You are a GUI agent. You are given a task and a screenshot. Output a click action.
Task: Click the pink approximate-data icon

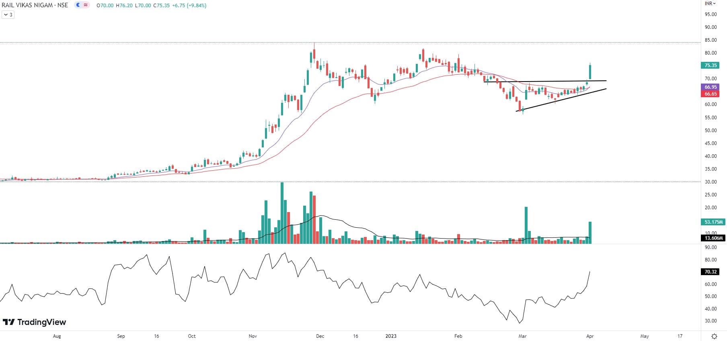click(86, 5)
